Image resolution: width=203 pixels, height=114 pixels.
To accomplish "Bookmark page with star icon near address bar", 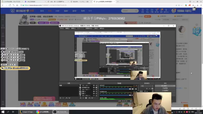I will (17, 5).
